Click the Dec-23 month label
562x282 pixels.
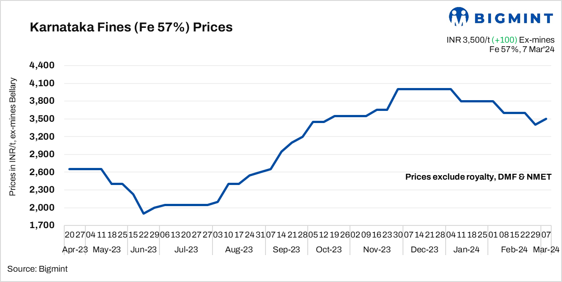tap(425, 249)
